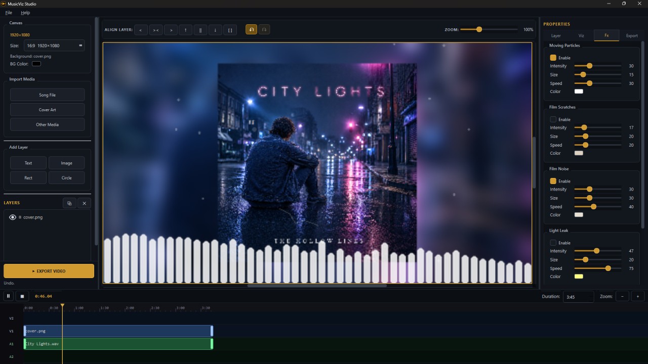Viewport: 648px width, 364px height.
Task: Undo the last action
Action: (251, 30)
